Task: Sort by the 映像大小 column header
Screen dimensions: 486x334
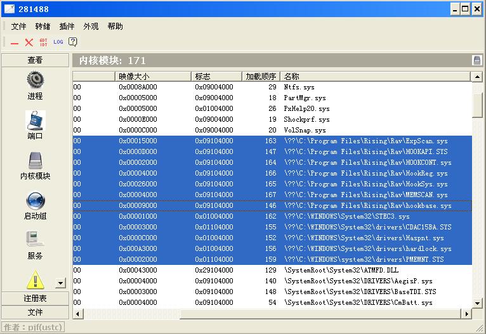Action: click(153, 77)
